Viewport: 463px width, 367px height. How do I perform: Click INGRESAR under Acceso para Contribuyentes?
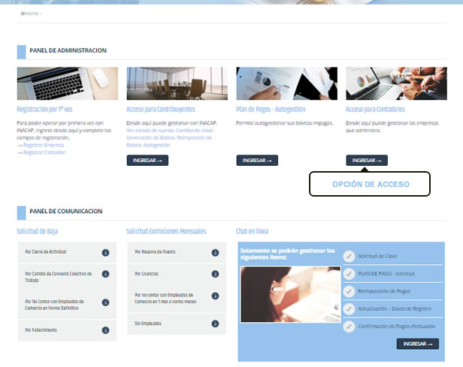(x=147, y=161)
